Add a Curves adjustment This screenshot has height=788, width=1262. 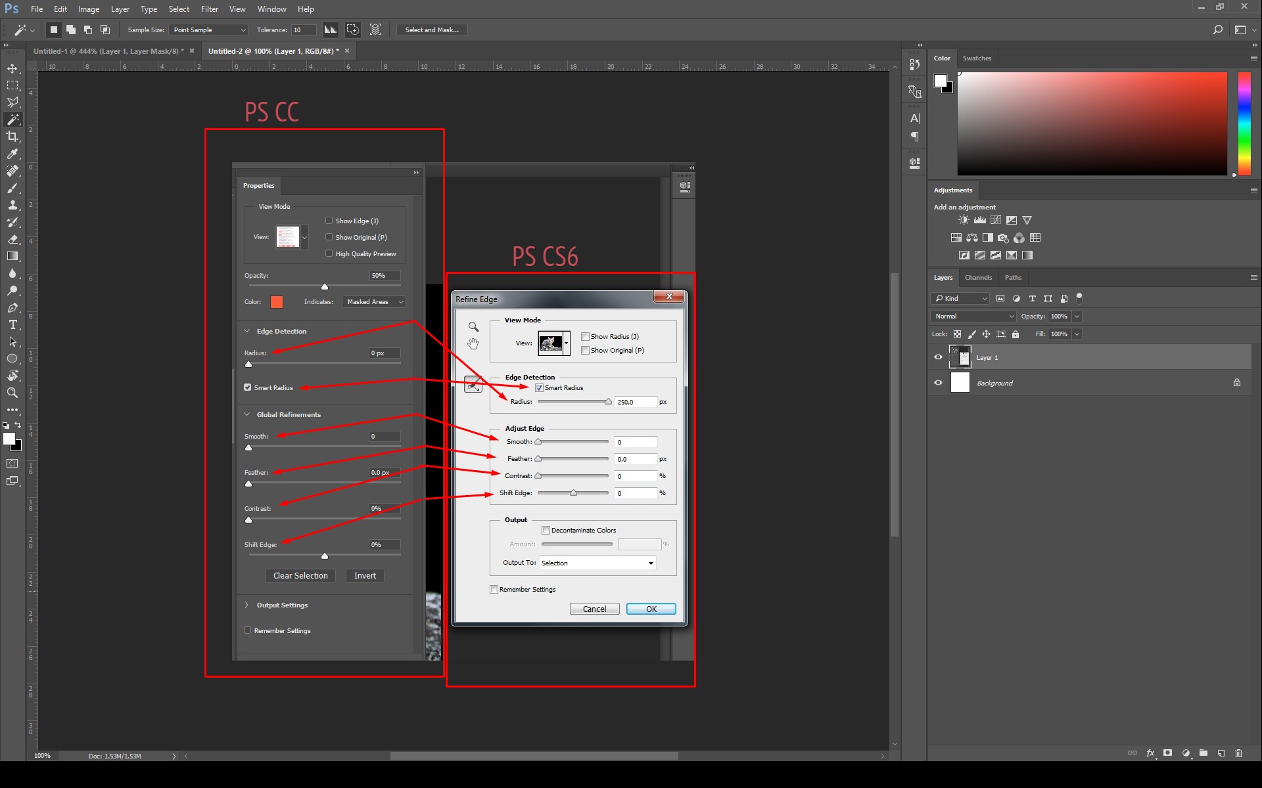pos(996,220)
